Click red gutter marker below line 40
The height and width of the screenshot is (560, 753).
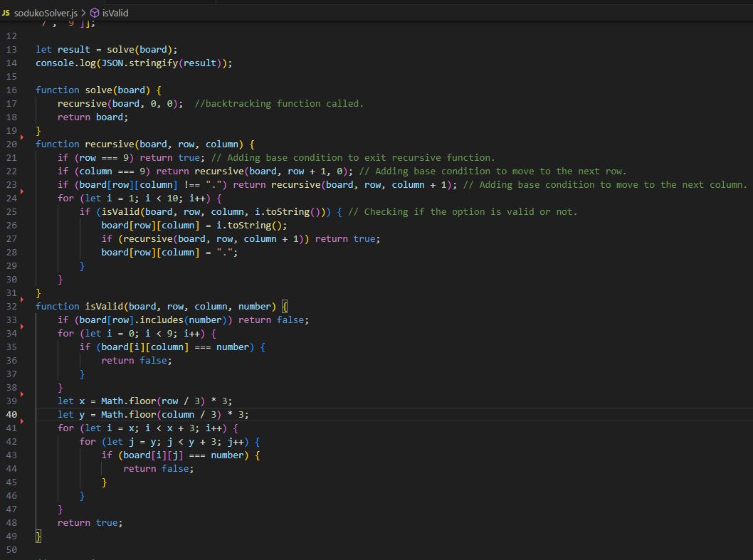22,421
